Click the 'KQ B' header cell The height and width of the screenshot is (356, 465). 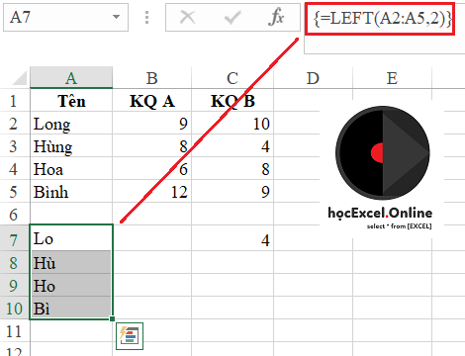click(x=232, y=100)
